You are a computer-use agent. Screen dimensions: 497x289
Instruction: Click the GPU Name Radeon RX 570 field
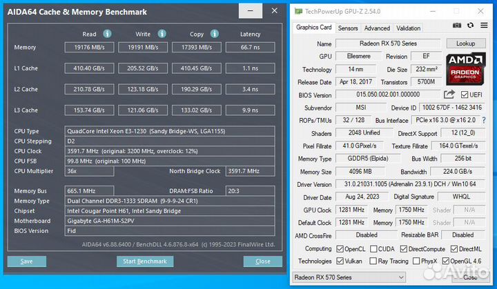pyautogui.click(x=388, y=43)
